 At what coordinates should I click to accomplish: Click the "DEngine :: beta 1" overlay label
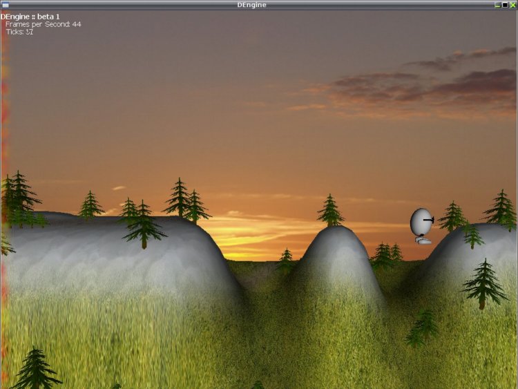click(x=30, y=17)
